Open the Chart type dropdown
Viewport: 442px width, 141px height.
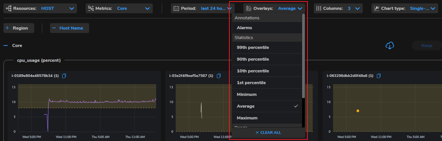click(x=405, y=8)
